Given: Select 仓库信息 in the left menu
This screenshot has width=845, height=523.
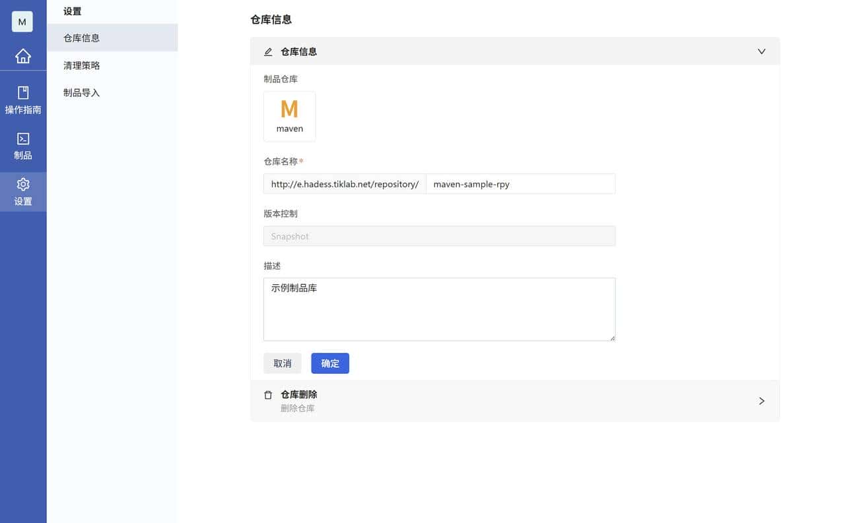Looking at the screenshot, I should 81,38.
